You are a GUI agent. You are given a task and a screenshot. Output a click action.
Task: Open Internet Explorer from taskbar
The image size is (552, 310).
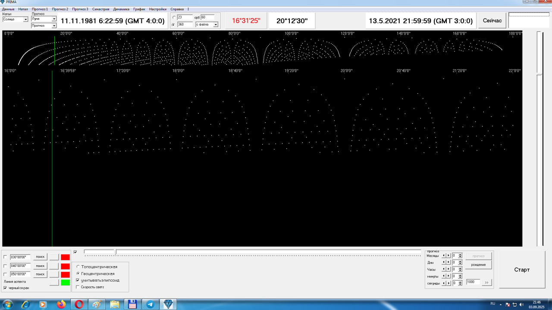click(x=25, y=304)
